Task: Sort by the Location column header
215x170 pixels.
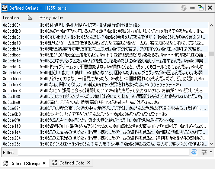Action: click(11, 18)
